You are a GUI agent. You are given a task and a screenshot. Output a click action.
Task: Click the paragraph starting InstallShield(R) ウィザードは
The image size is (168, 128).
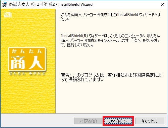(x=110, y=41)
